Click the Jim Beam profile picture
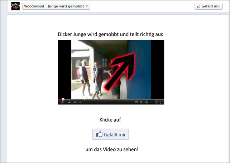The image size is (230, 163). (x=15, y=6)
